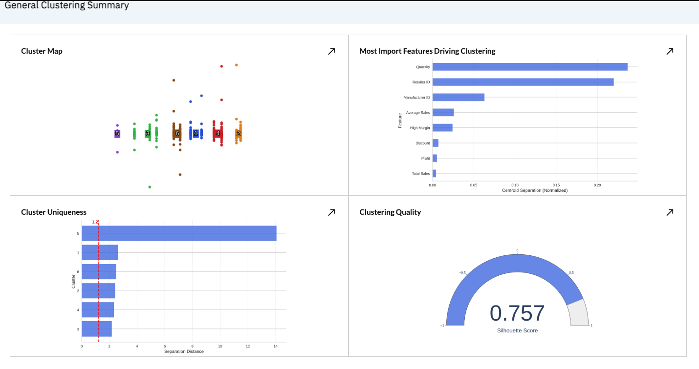This screenshot has height=369, width=699.
Task: Select the Retailer ID feature bar
Action: point(523,82)
